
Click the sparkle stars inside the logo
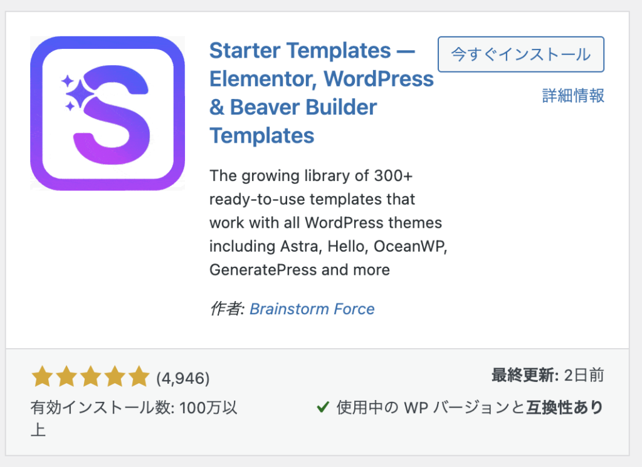[73, 93]
